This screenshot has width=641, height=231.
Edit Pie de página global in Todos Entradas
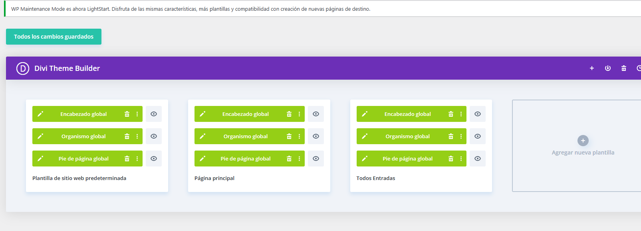(365, 159)
